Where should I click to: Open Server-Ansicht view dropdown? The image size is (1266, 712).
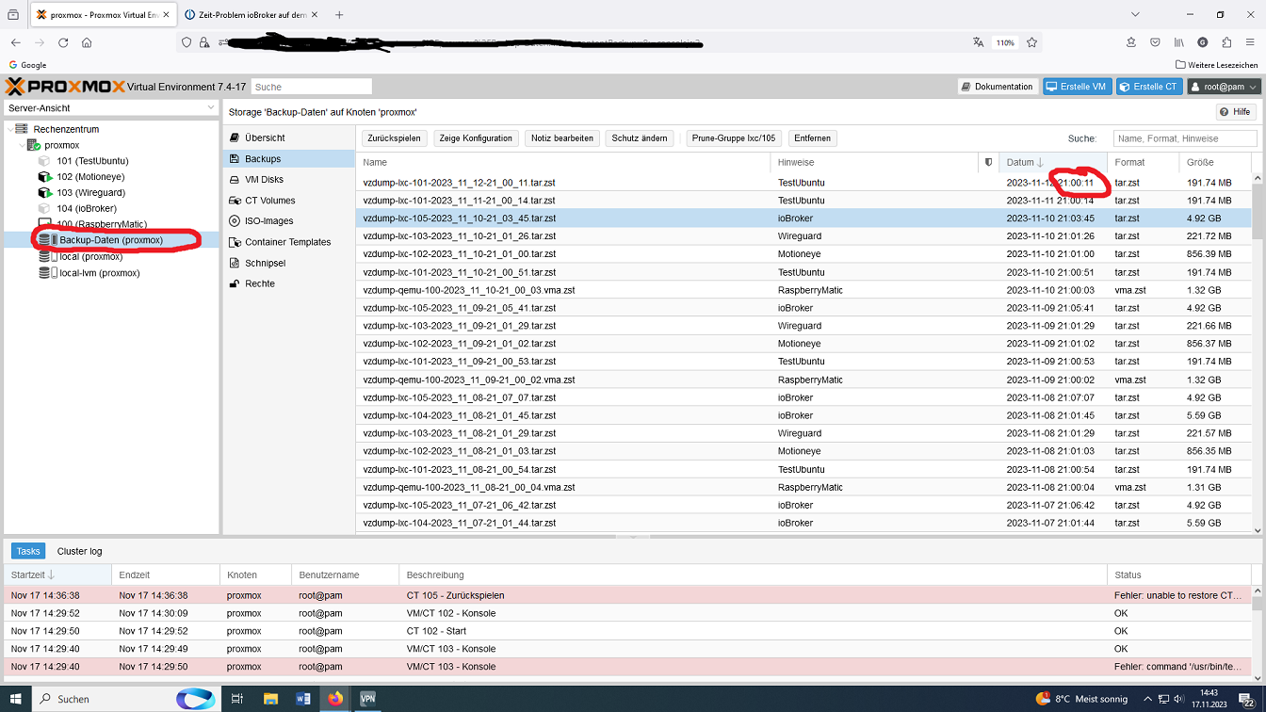(x=111, y=108)
